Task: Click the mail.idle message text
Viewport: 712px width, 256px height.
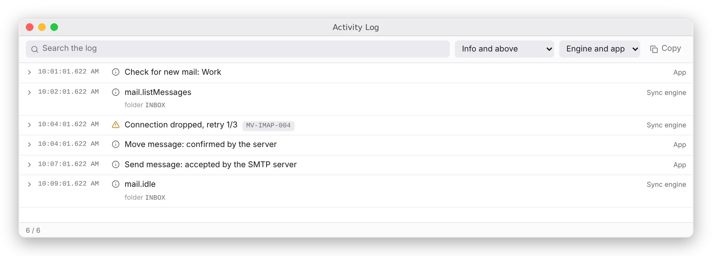Action: (x=140, y=184)
